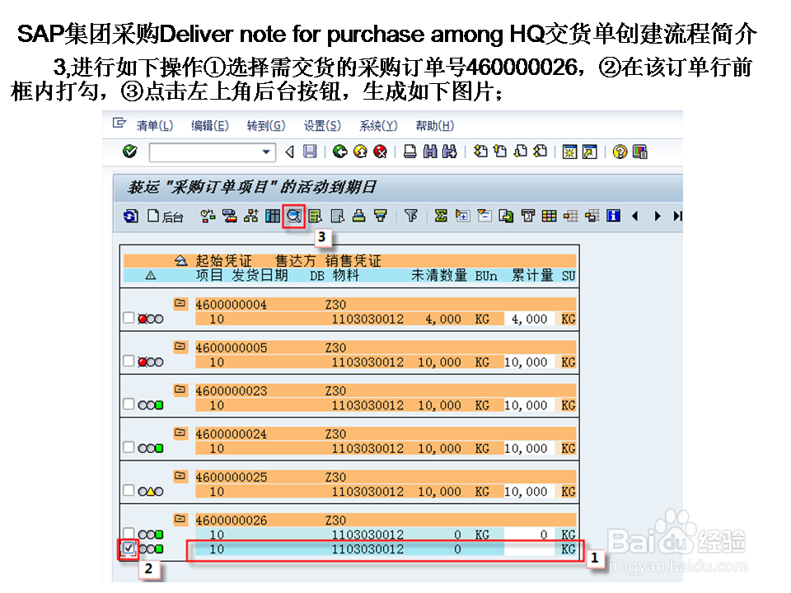Collapse folder icon of order 4600000023
Image resolution: width=791 pixels, height=593 pixels.
tap(180, 390)
